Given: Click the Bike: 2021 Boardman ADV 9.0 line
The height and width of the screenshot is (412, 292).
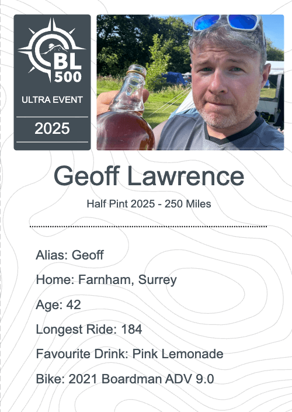Looking at the screenshot, I should [x=125, y=379].
